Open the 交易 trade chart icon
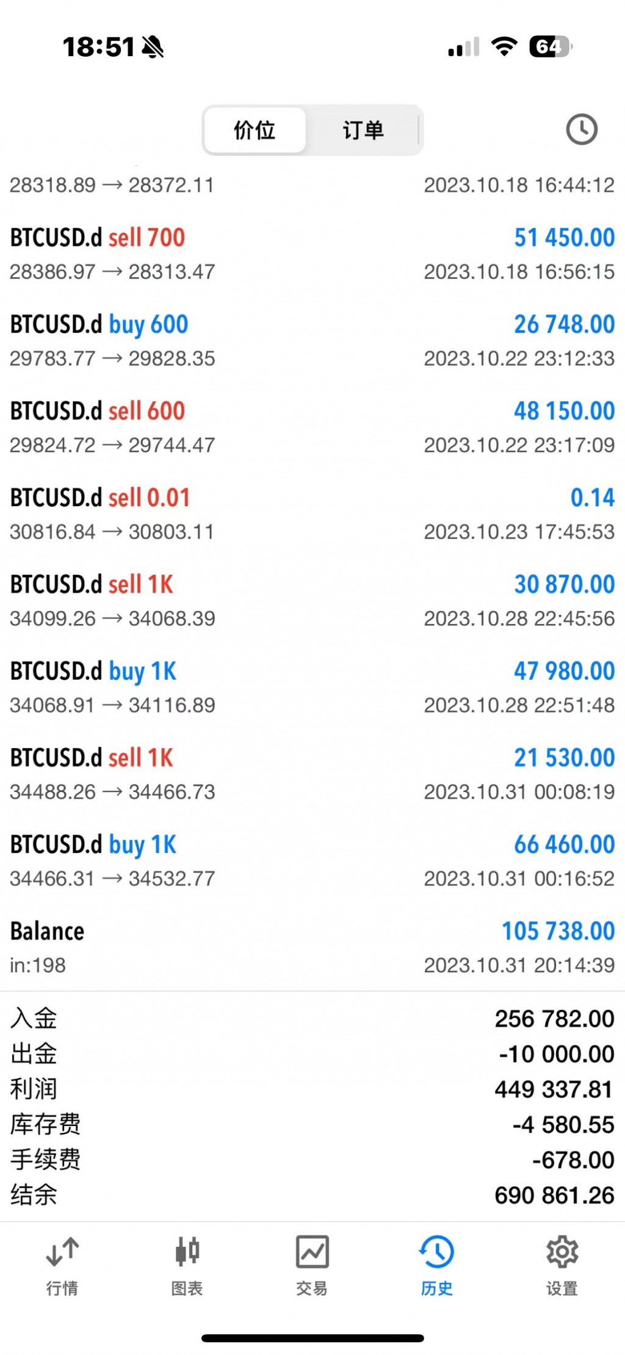Image resolution: width=625 pixels, height=1355 pixels. tap(312, 1251)
